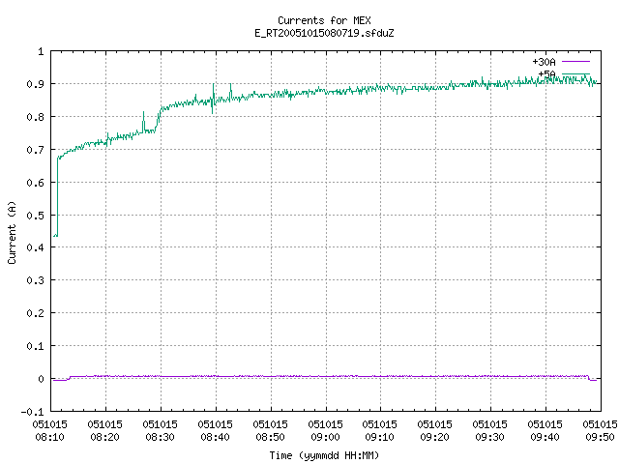
Task: Click the green curve's steep rise near 08:11
Action: pyautogui.click(x=58, y=196)
